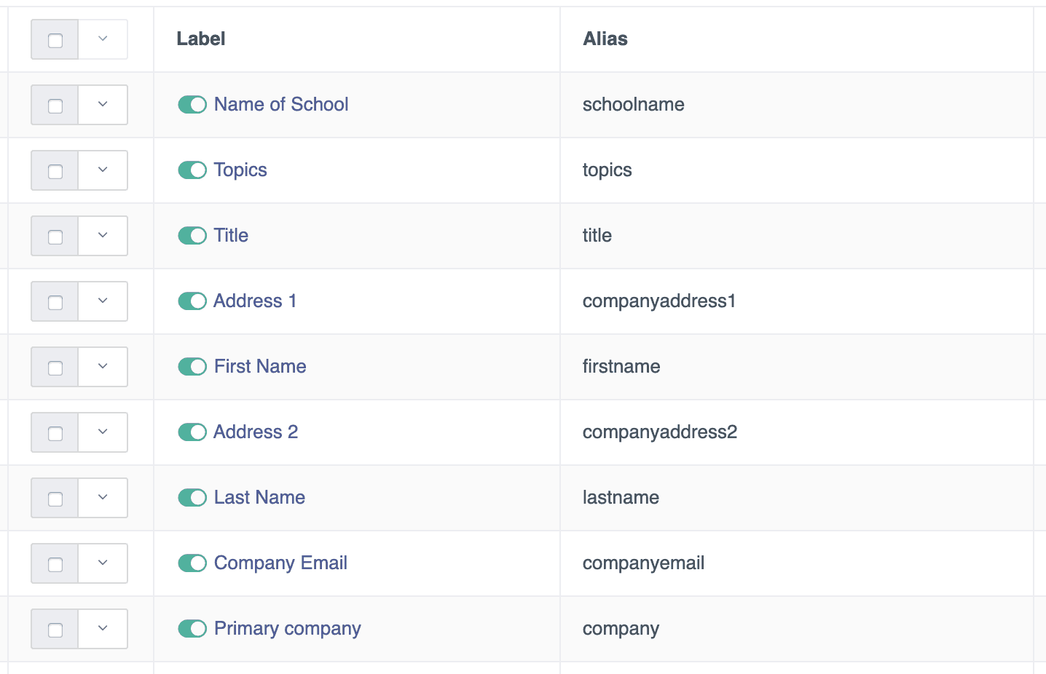The image size is (1046, 674).
Task: Toggle the Address 1 published switch
Action: 192,301
